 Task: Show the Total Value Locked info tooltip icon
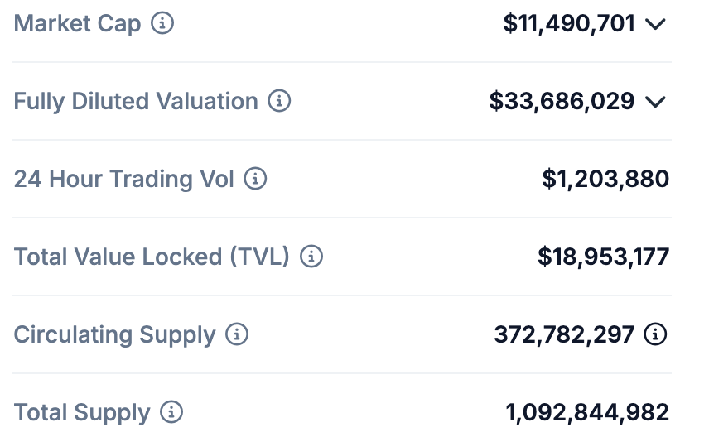311,257
